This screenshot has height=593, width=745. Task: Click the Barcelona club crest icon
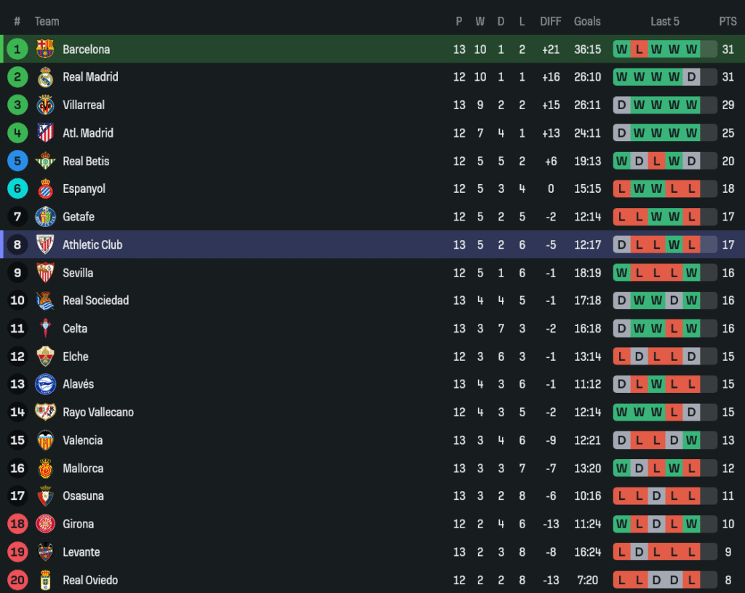[45, 49]
